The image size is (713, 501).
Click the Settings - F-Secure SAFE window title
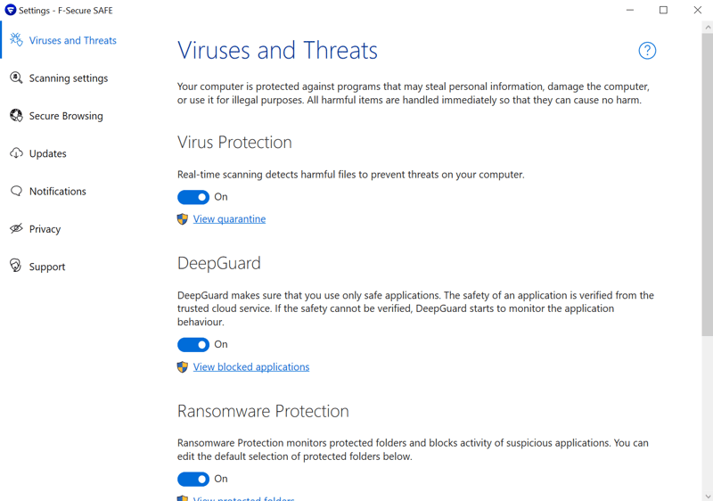pyautogui.click(x=65, y=11)
